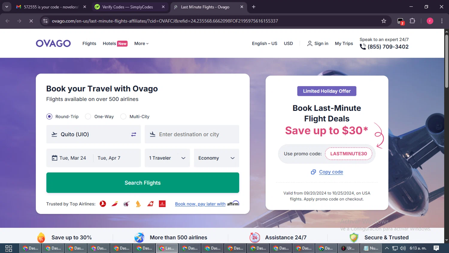This screenshot has height=253, width=449.
Task: Click Hotels New in the top navigation
Action: (115, 43)
